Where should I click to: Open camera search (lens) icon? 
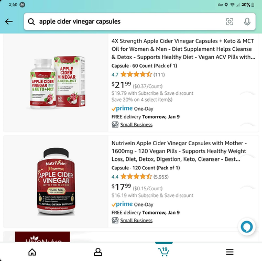[x=230, y=21]
